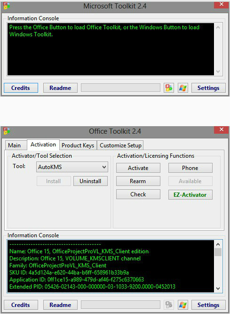Click the 'Press the Office Button' console message
The width and height of the screenshot is (230, 314).
tap(104, 31)
